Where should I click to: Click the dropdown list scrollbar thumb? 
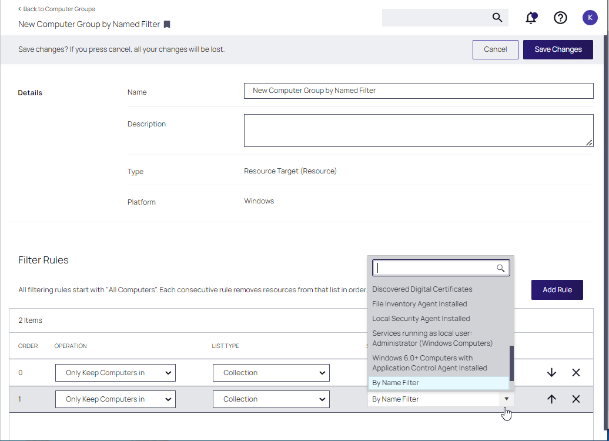511,363
